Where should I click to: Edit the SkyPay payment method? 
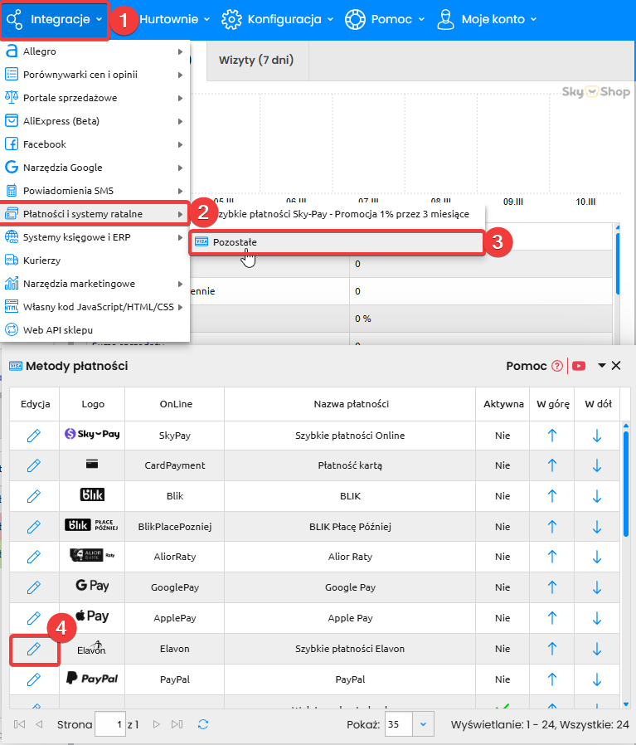point(34,435)
